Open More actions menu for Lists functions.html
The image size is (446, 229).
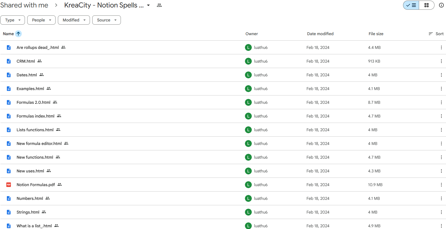441,130
